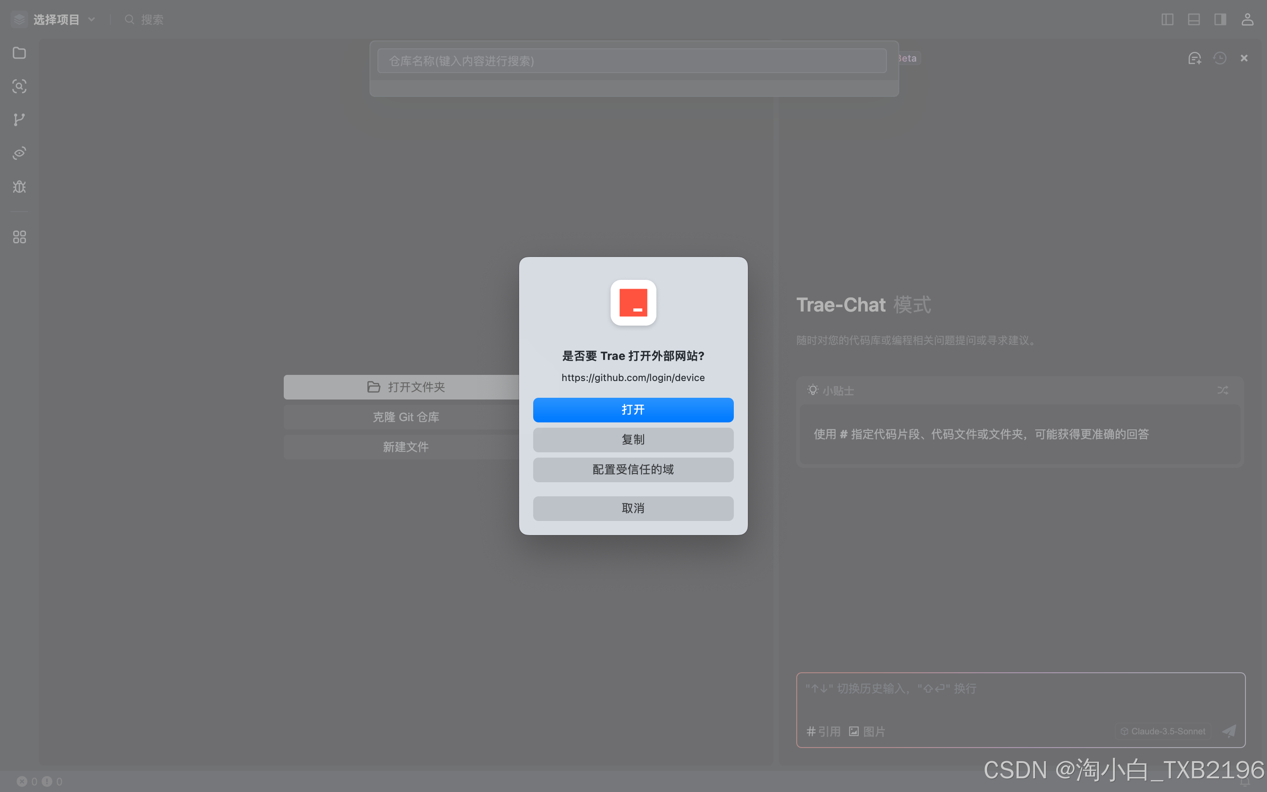Open the account user icon
This screenshot has height=792, width=1267.
click(1247, 20)
